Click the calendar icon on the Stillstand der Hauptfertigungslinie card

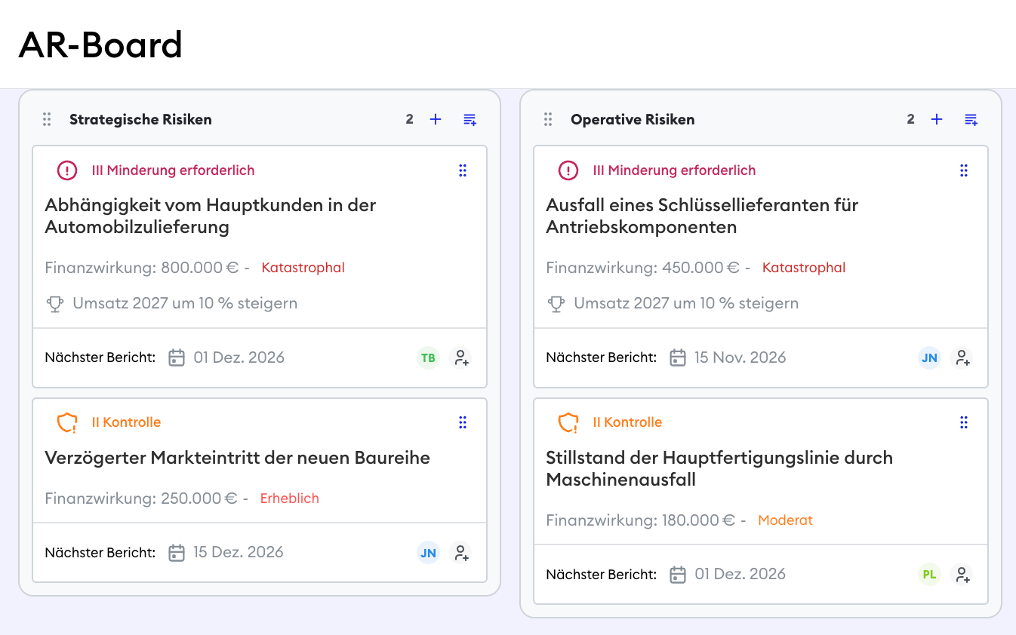point(678,575)
